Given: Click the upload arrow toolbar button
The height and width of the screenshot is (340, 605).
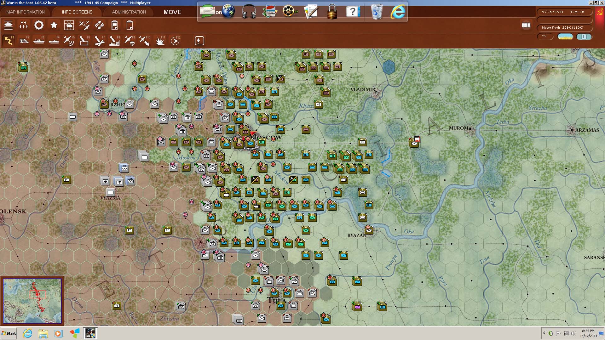Looking at the screenshot, I should pyautogui.click(x=199, y=41).
